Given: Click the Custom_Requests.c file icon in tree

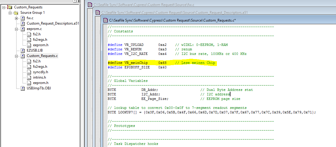Looking at the screenshot, I should tap(23, 56).
